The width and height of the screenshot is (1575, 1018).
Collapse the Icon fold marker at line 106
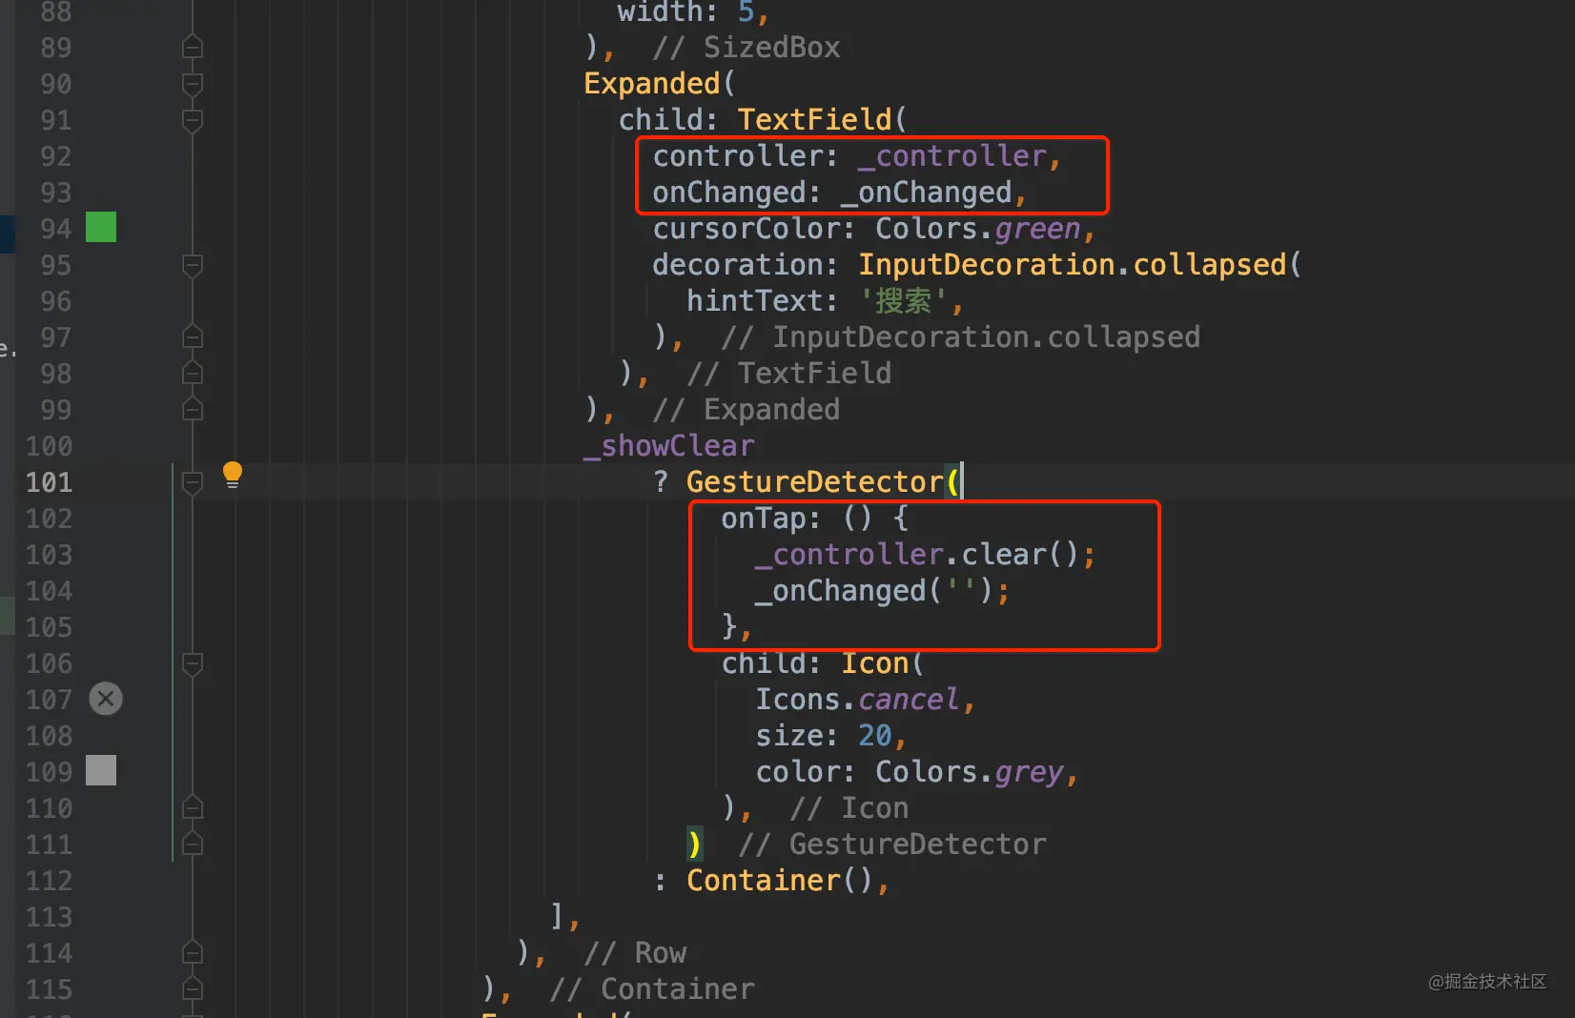point(193,663)
